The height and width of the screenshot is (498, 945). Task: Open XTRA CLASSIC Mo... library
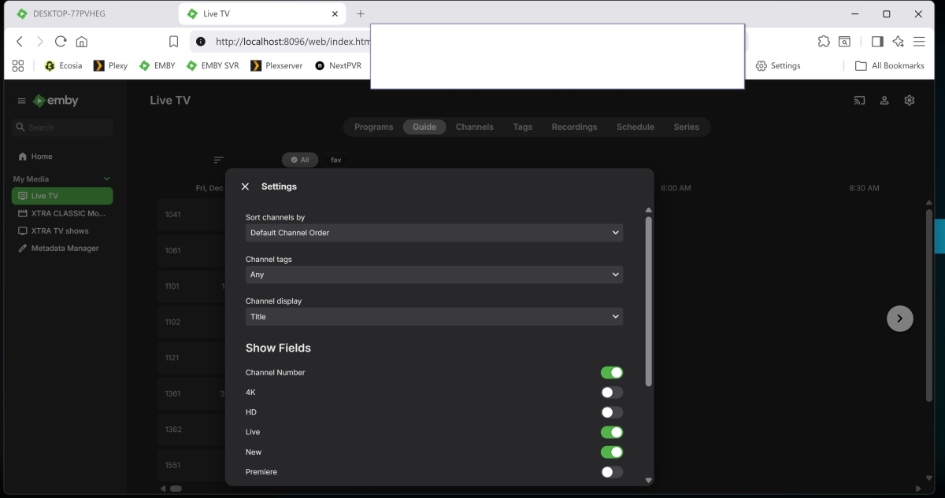click(x=62, y=213)
